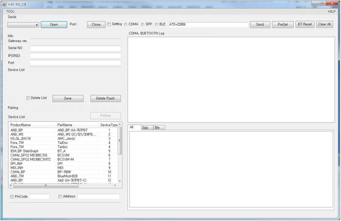
Task: Select the AND_BP UA-767PBT row
Action: [x=63, y=130]
